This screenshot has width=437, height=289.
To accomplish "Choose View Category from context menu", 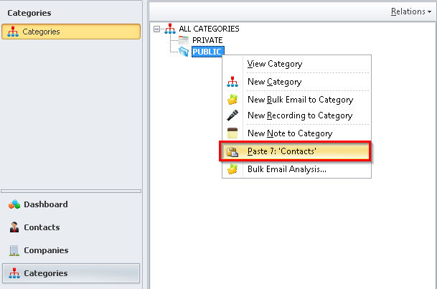I will pyautogui.click(x=274, y=64).
